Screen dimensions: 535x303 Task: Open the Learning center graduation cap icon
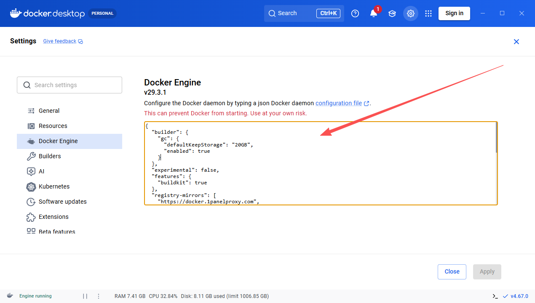click(x=392, y=13)
